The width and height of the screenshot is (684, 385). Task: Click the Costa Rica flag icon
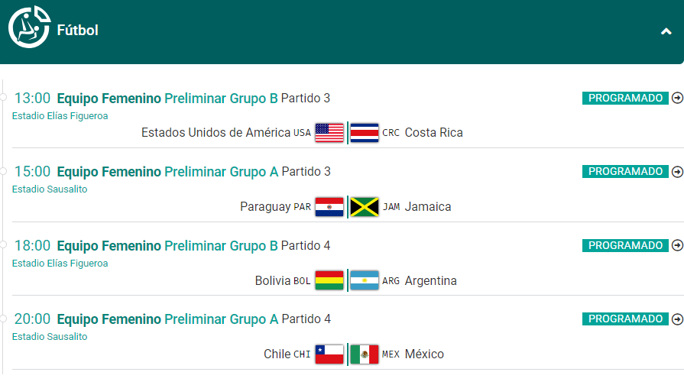(x=365, y=133)
